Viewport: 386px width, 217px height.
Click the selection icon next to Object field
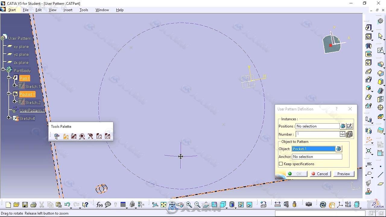[339, 149]
